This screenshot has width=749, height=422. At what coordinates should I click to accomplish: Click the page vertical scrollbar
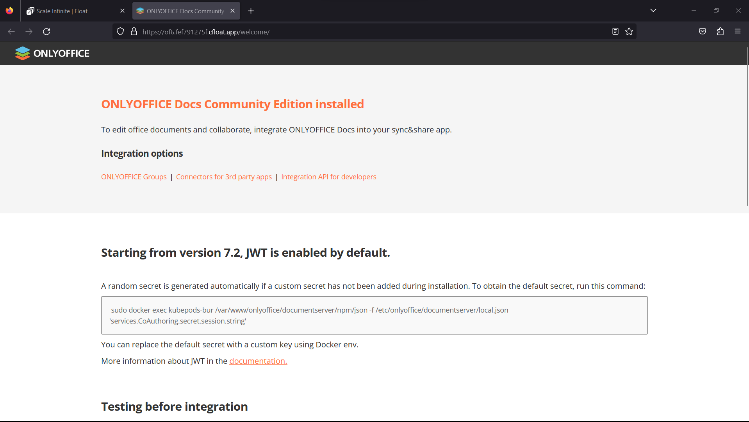tap(747, 127)
